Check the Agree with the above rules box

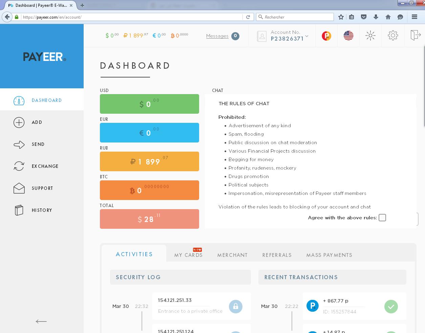pyautogui.click(x=382, y=218)
